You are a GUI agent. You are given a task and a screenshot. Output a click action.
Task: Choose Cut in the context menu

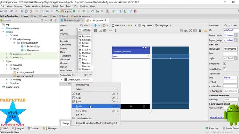96,94
